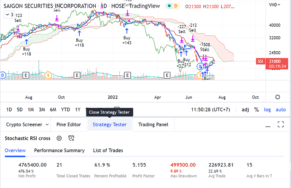The width and height of the screenshot is (291, 188).
Task: Toggle the adj dividend adjustment
Action: click(245, 109)
